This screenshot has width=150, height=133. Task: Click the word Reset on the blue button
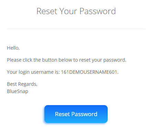tap(62, 114)
